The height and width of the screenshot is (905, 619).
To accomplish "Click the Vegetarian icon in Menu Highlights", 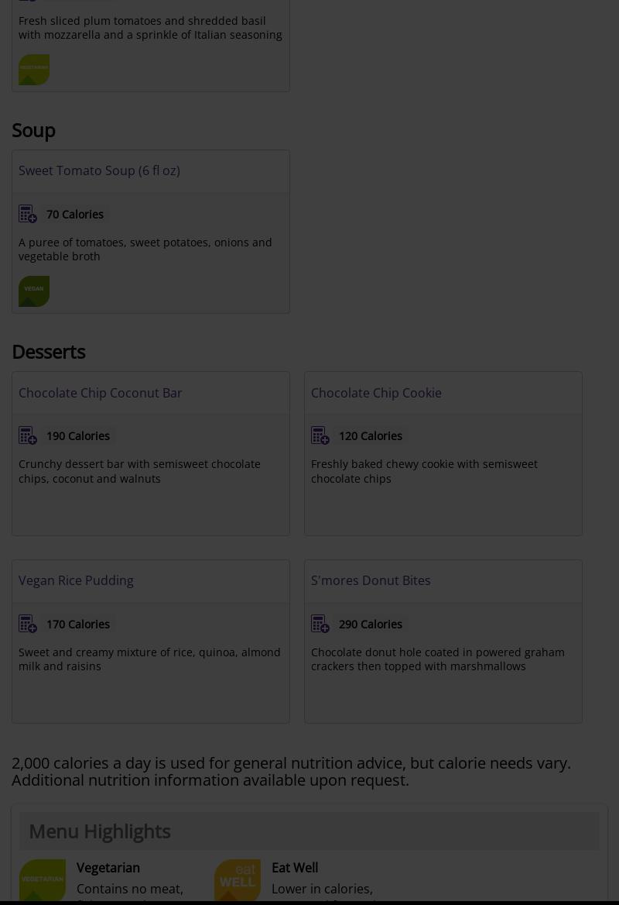I will point(43,881).
